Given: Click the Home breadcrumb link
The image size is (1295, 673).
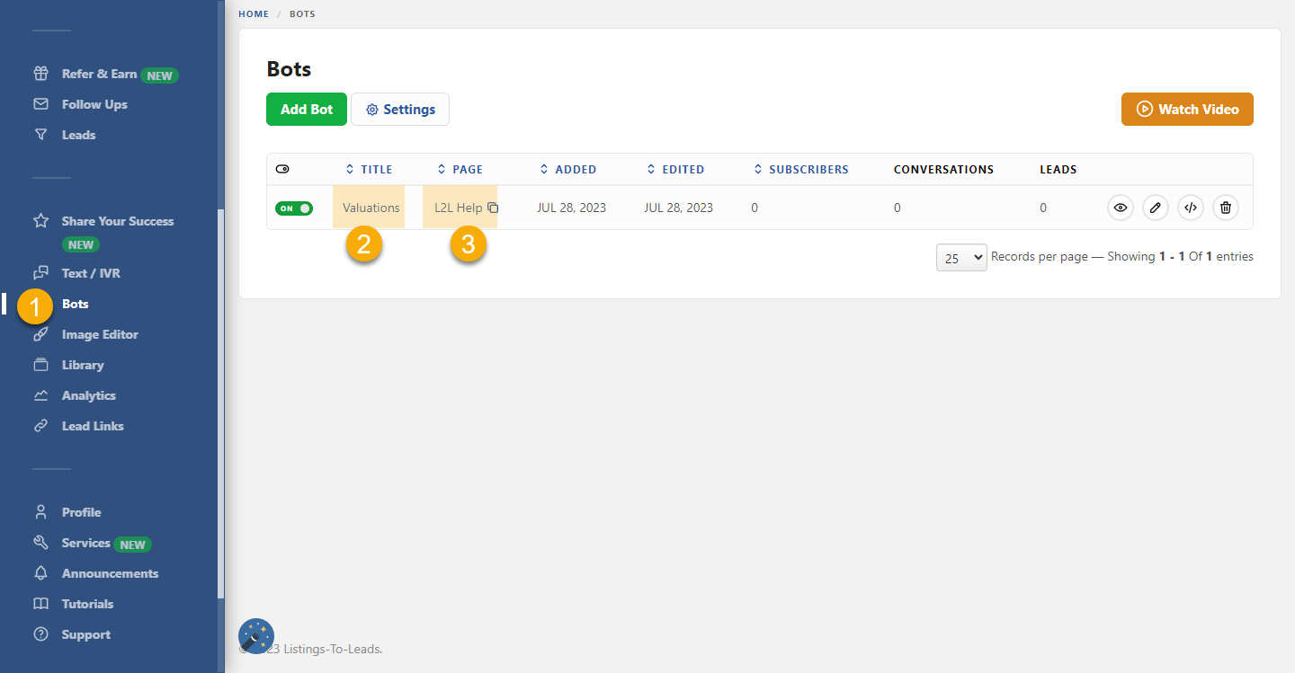Looking at the screenshot, I should coord(254,14).
